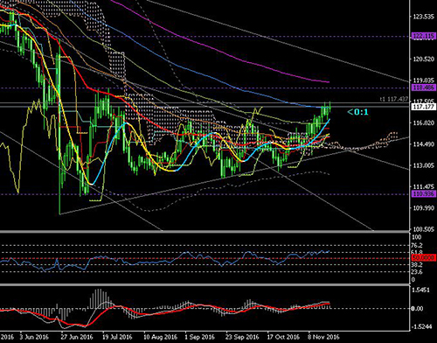The width and height of the screenshot is (437, 343).
Task: Click the 120.520 price axis label
Action: point(424,59)
